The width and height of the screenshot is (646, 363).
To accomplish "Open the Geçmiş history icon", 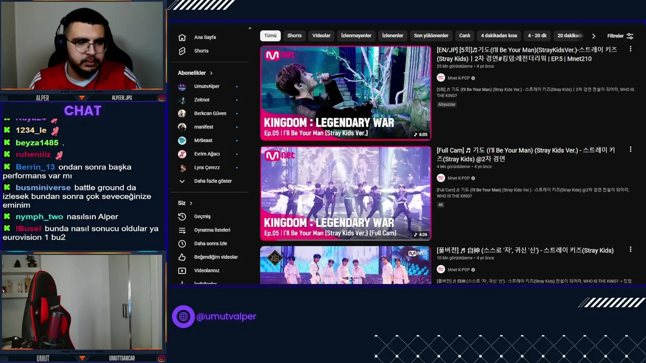I will click(182, 216).
